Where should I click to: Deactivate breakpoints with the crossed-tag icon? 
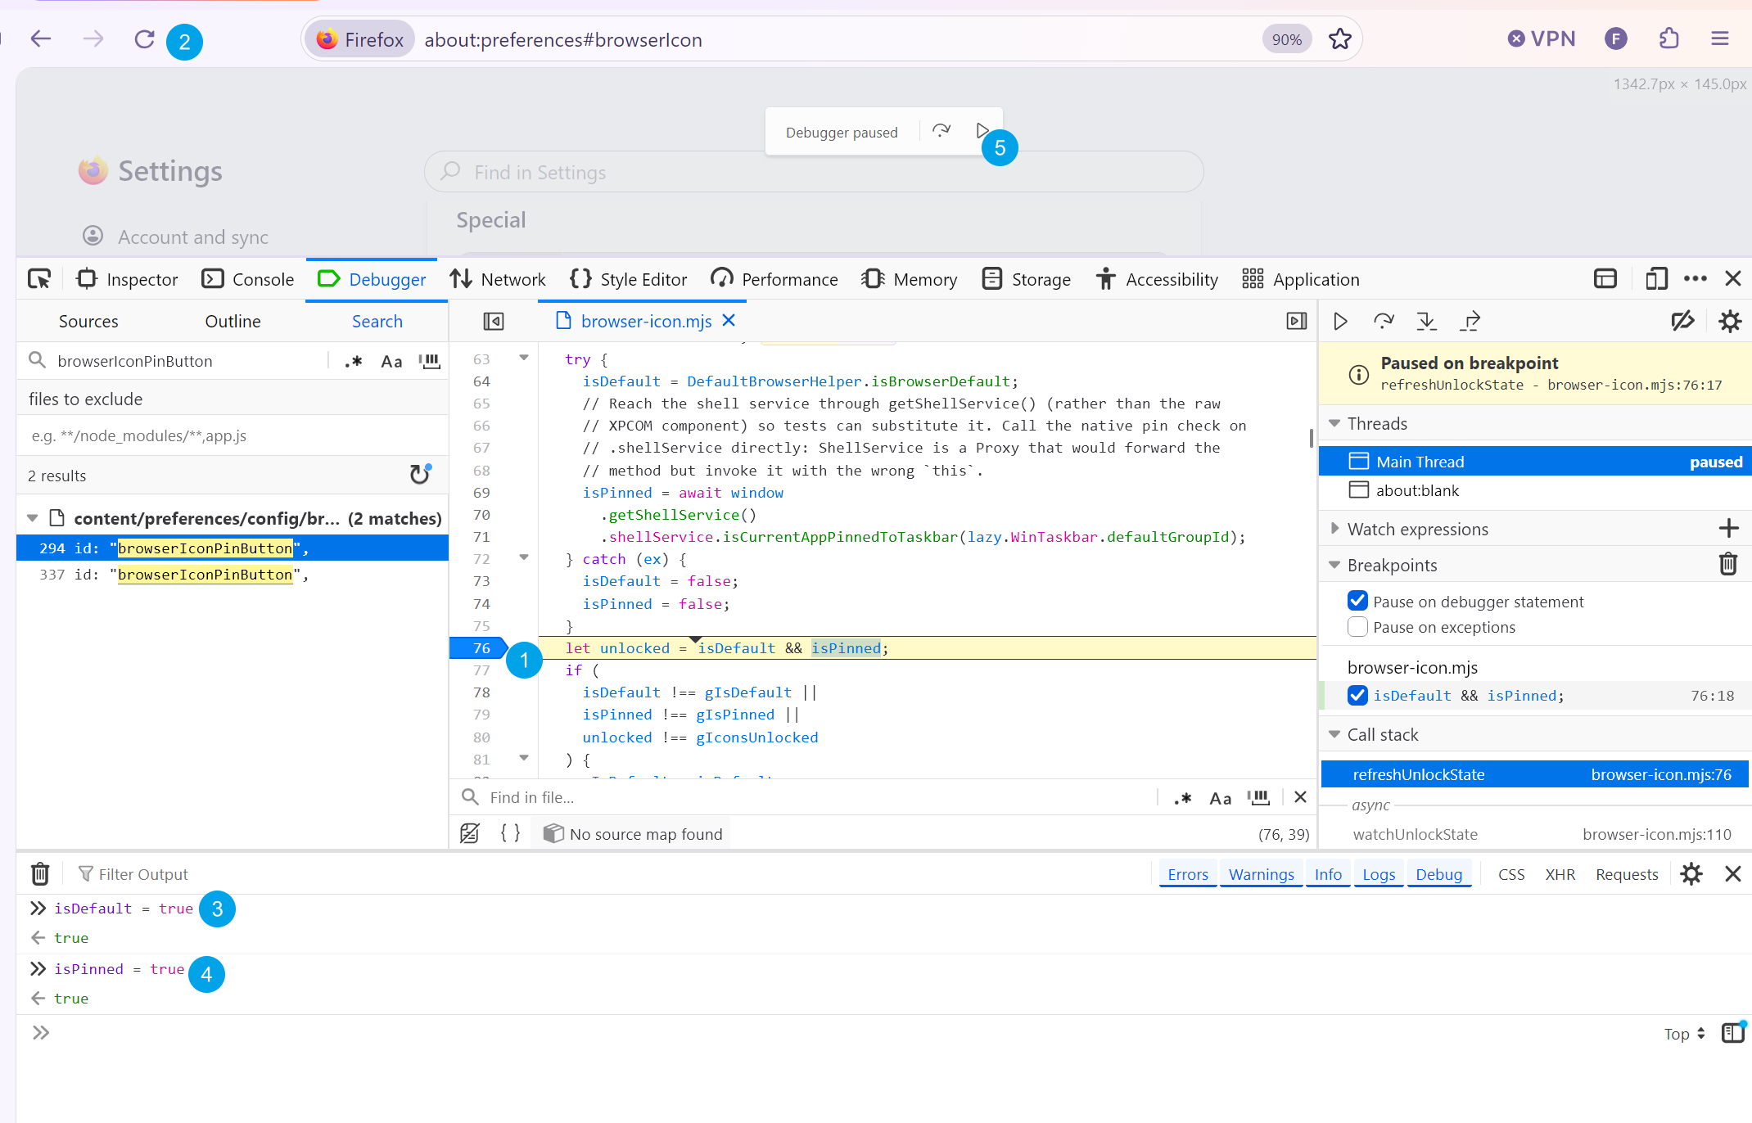coord(1682,322)
